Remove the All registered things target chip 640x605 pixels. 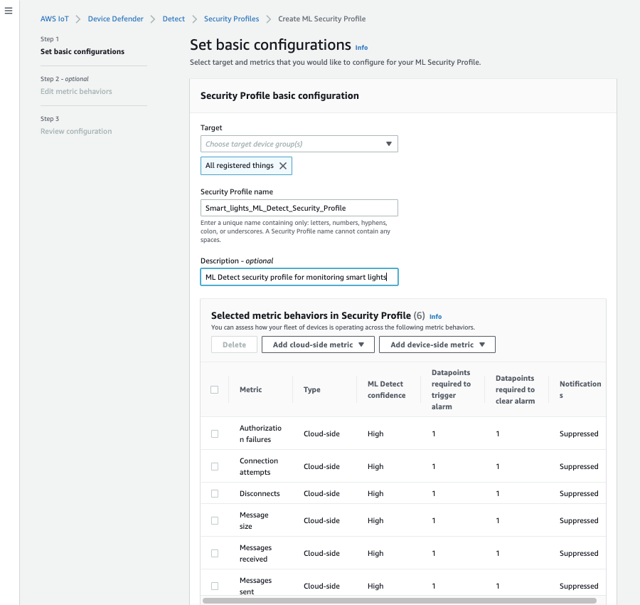(284, 165)
